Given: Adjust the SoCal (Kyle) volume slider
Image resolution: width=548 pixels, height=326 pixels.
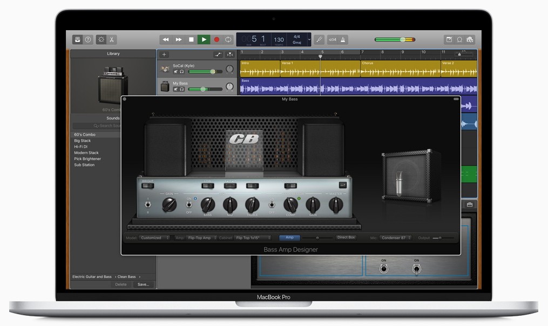Looking at the screenshot, I should tap(206, 72).
